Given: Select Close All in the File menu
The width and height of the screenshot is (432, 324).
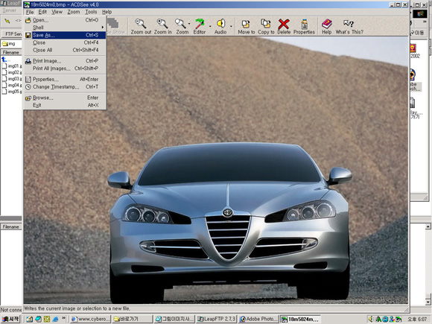Looking at the screenshot, I should [65, 50].
